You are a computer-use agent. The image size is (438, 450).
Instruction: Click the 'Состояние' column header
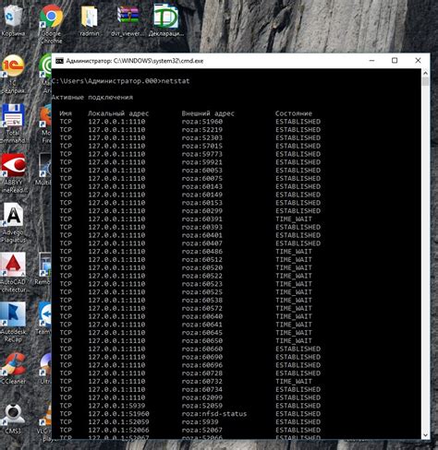click(x=294, y=113)
